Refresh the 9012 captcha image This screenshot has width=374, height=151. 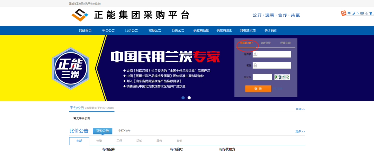282,77
